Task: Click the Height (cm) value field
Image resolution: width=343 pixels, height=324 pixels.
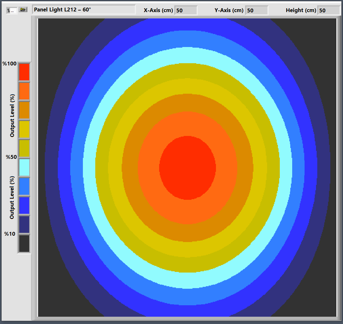Action: pyautogui.click(x=328, y=10)
